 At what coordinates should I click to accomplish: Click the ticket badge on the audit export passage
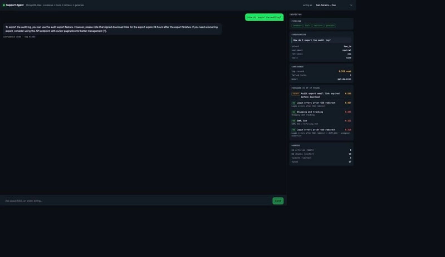pos(295,94)
